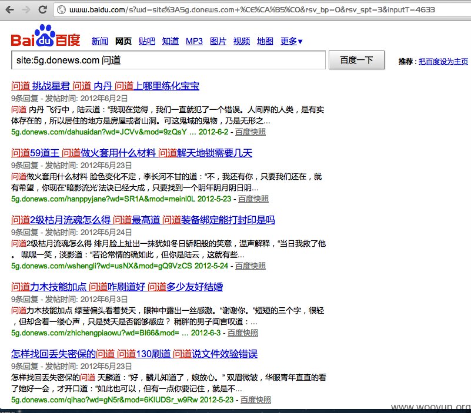Screen dimensions: 471x413
Task: Click URL text 5g.donews.com/wshengli?wd=usNX
Action: point(102,266)
